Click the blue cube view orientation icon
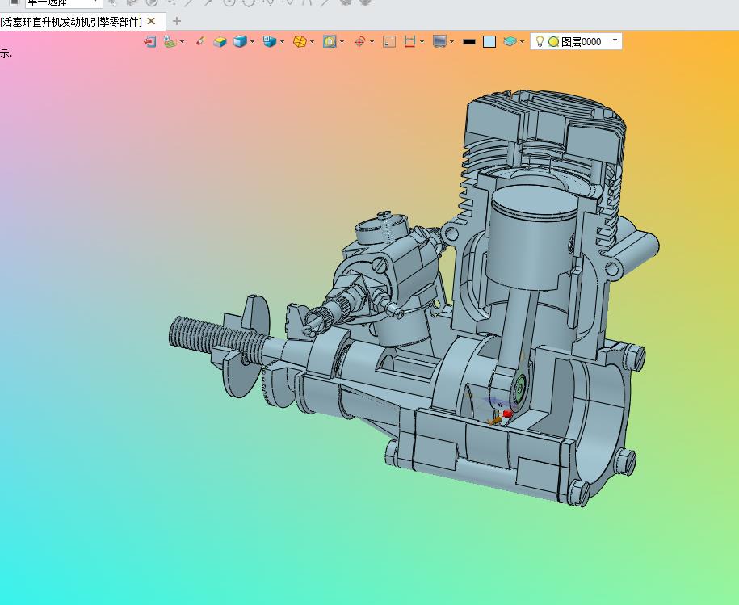The height and width of the screenshot is (605, 739). (270, 41)
